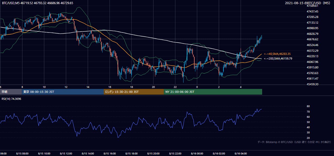Click the price axis label 47437.45
The image size is (334, 156).
point(312,11)
